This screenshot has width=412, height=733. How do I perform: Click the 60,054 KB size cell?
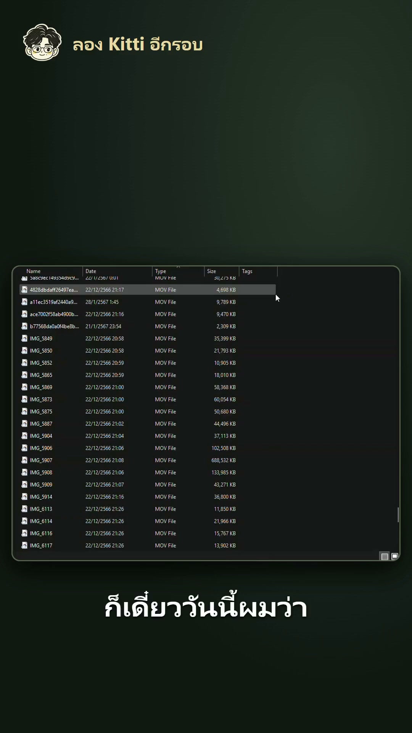pyautogui.click(x=225, y=399)
